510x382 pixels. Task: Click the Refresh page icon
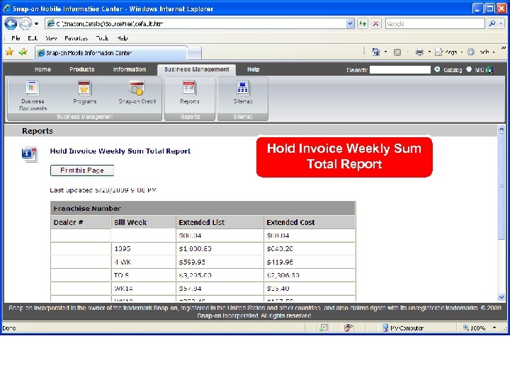[x=363, y=23]
